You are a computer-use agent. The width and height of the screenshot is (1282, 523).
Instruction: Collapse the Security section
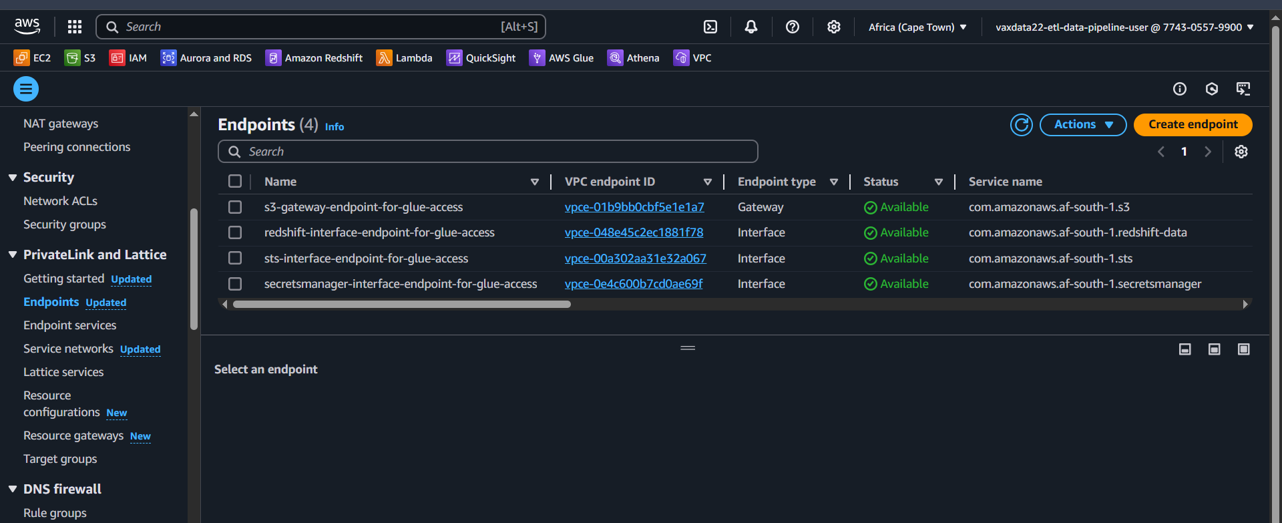click(x=13, y=178)
